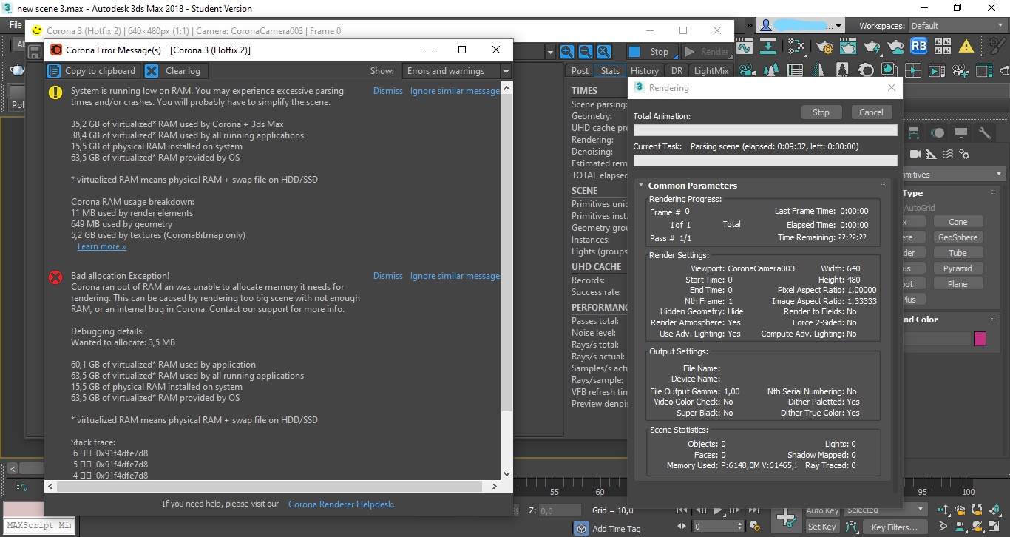The image size is (1010, 537).
Task: Click Stop in the Rendering dialog
Action: pos(821,112)
